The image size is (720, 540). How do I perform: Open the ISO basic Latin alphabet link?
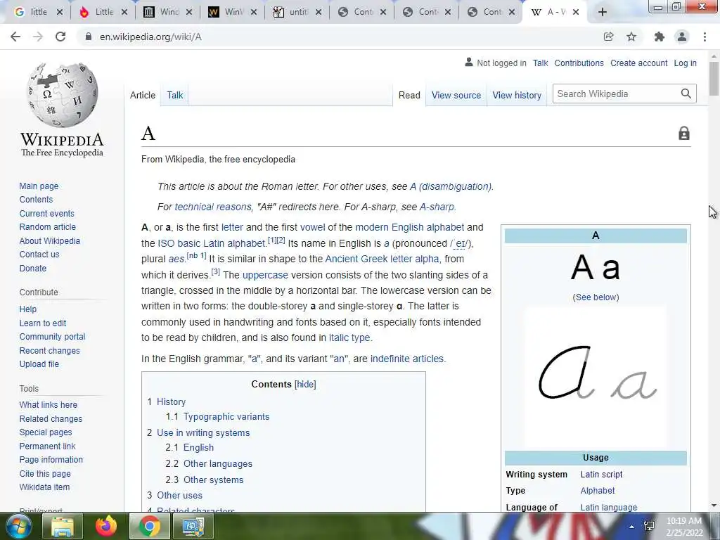coord(212,243)
